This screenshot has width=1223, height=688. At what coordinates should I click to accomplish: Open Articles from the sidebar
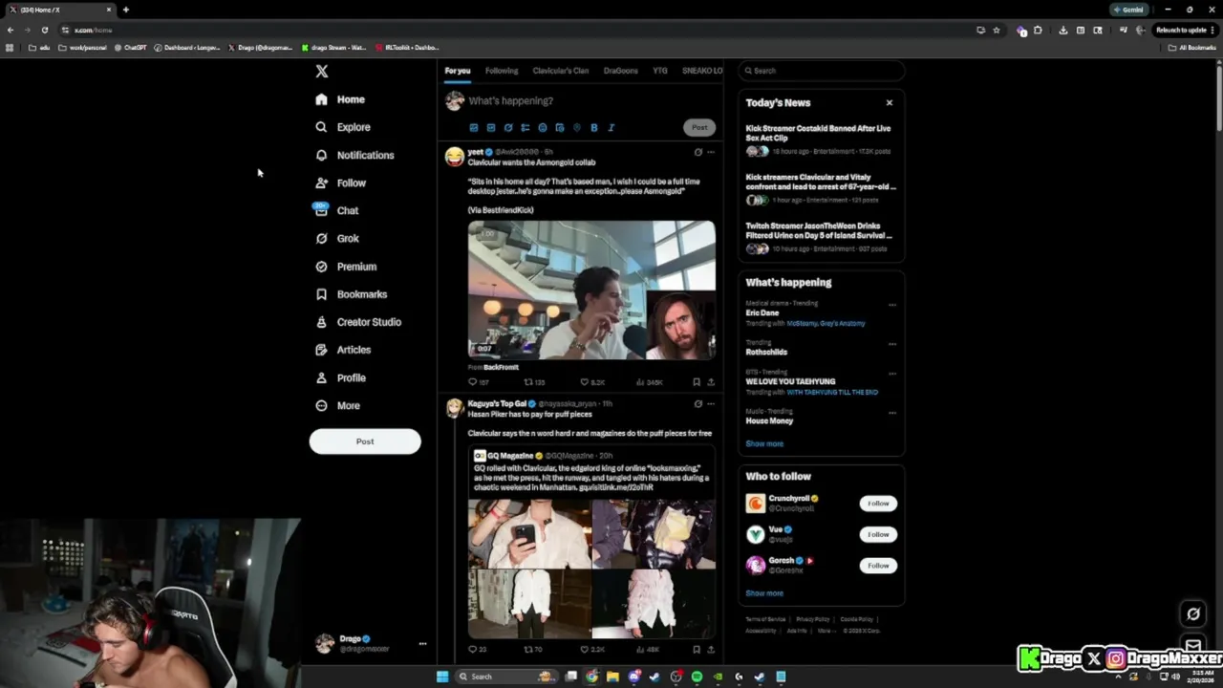[x=343, y=350]
